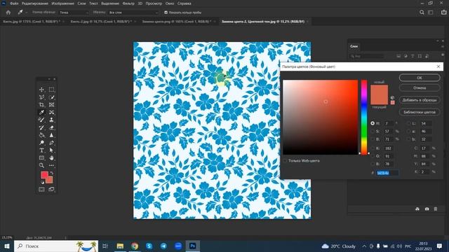Click the vertical hue slider in the color picker
The height and width of the screenshot is (252, 449).
(x=364, y=118)
